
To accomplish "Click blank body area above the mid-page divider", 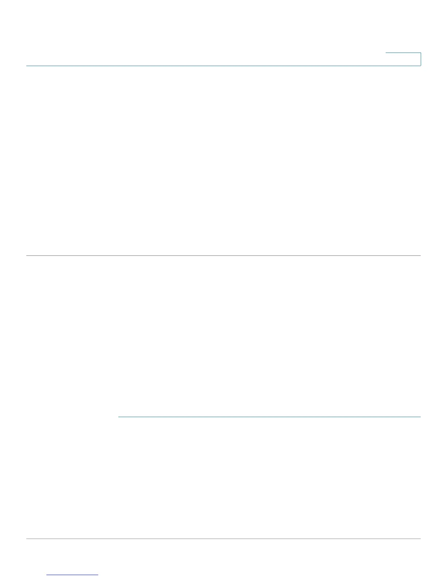I will 223,161.
